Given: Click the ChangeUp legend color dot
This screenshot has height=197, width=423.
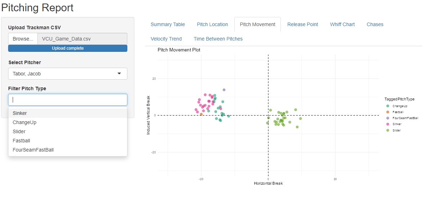Looking at the screenshot, I should [388, 106].
